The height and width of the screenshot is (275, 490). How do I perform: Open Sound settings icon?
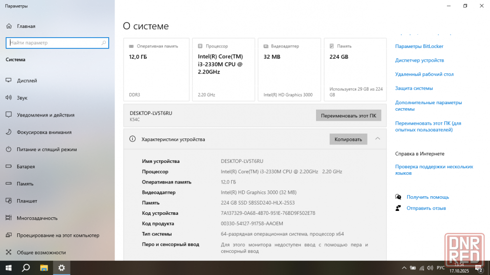(x=8, y=98)
